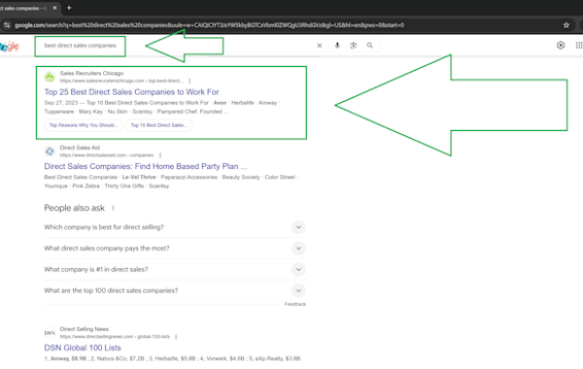Click the salesrecruiterschicago.com URL text
Image resolution: width=583 pixels, height=369 pixels.
pos(121,81)
